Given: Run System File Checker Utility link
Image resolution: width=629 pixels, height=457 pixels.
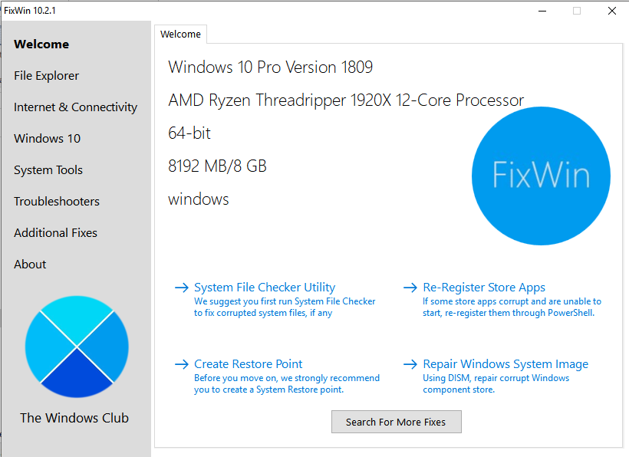Looking at the screenshot, I should pyautogui.click(x=265, y=288).
